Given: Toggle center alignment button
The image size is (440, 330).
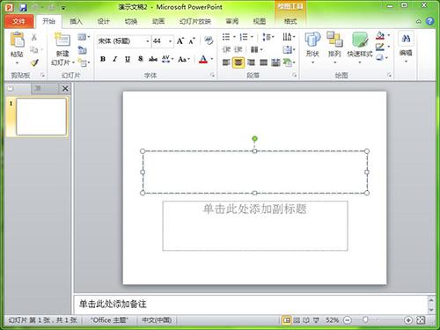Looking at the screenshot, I should [238, 62].
